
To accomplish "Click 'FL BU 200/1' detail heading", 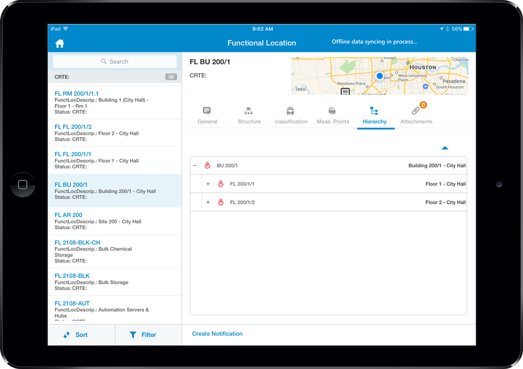I will pyautogui.click(x=210, y=62).
